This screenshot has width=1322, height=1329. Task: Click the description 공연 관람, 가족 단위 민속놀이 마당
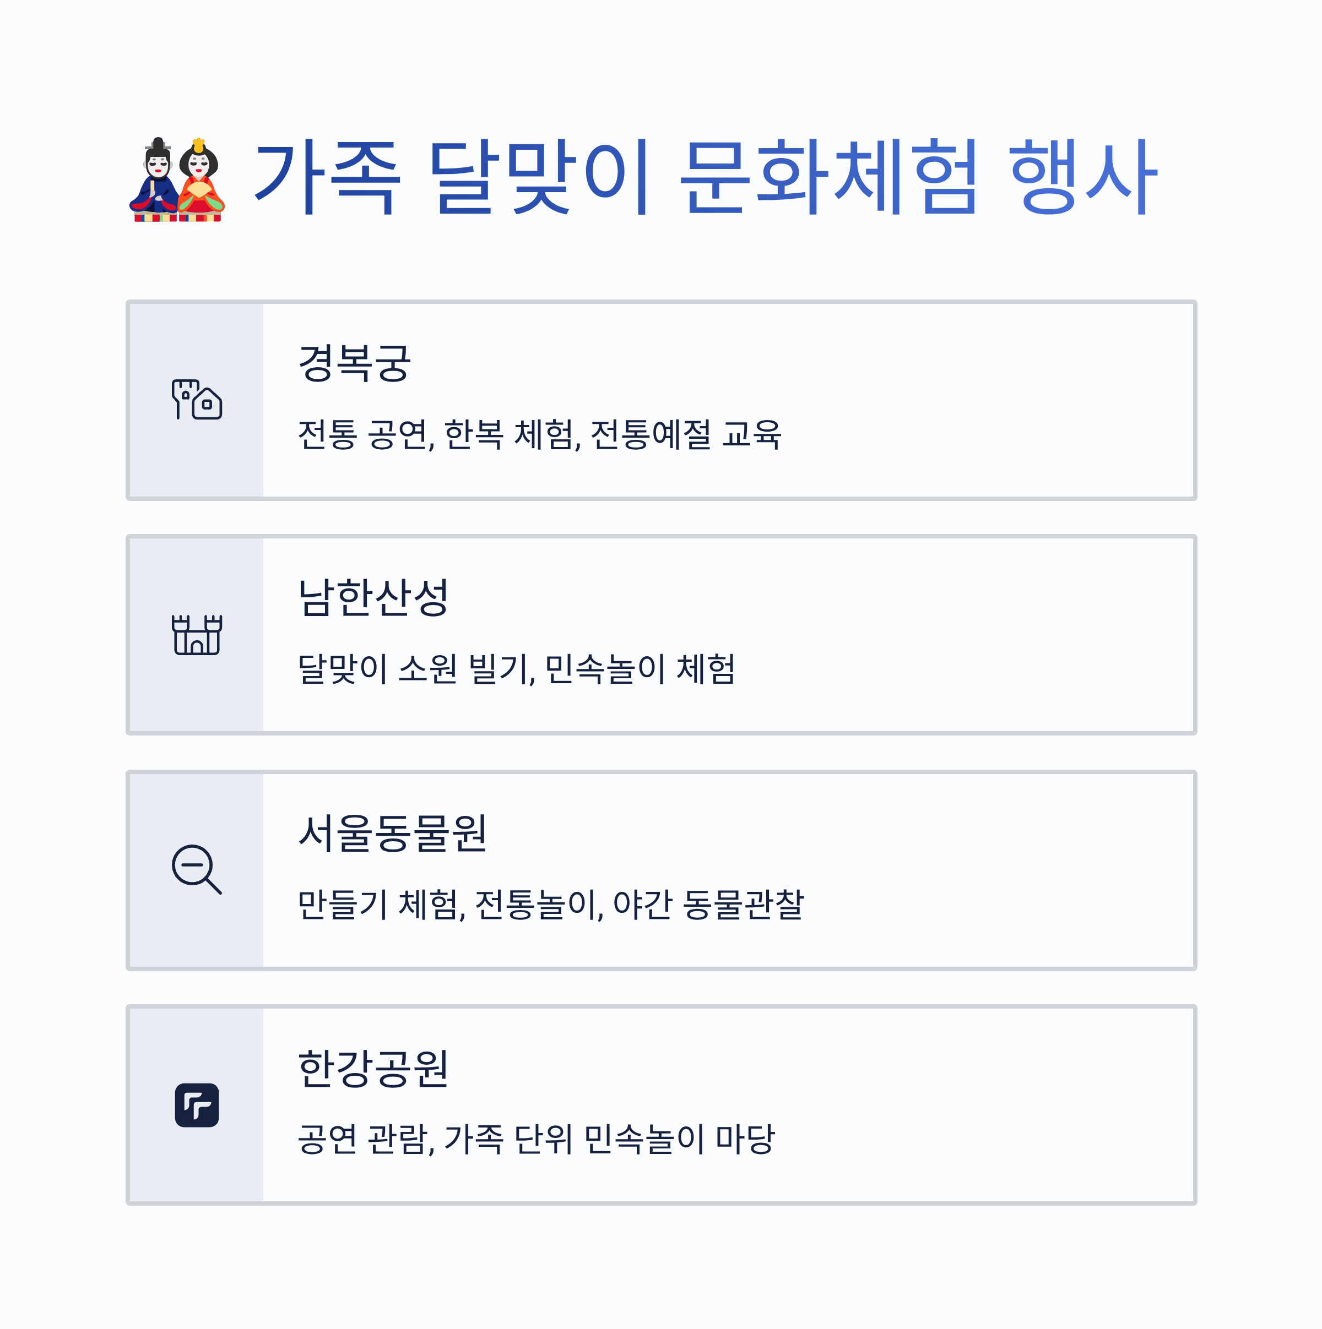537,1140
